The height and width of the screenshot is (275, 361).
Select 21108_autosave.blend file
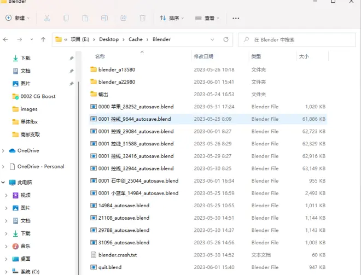click(x=208, y=218)
